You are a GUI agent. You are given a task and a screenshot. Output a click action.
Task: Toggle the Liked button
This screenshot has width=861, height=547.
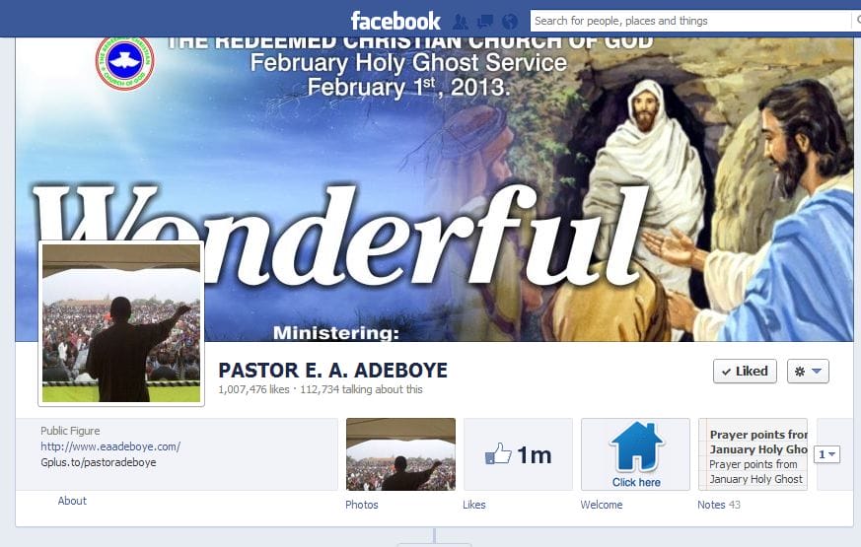pyautogui.click(x=746, y=372)
